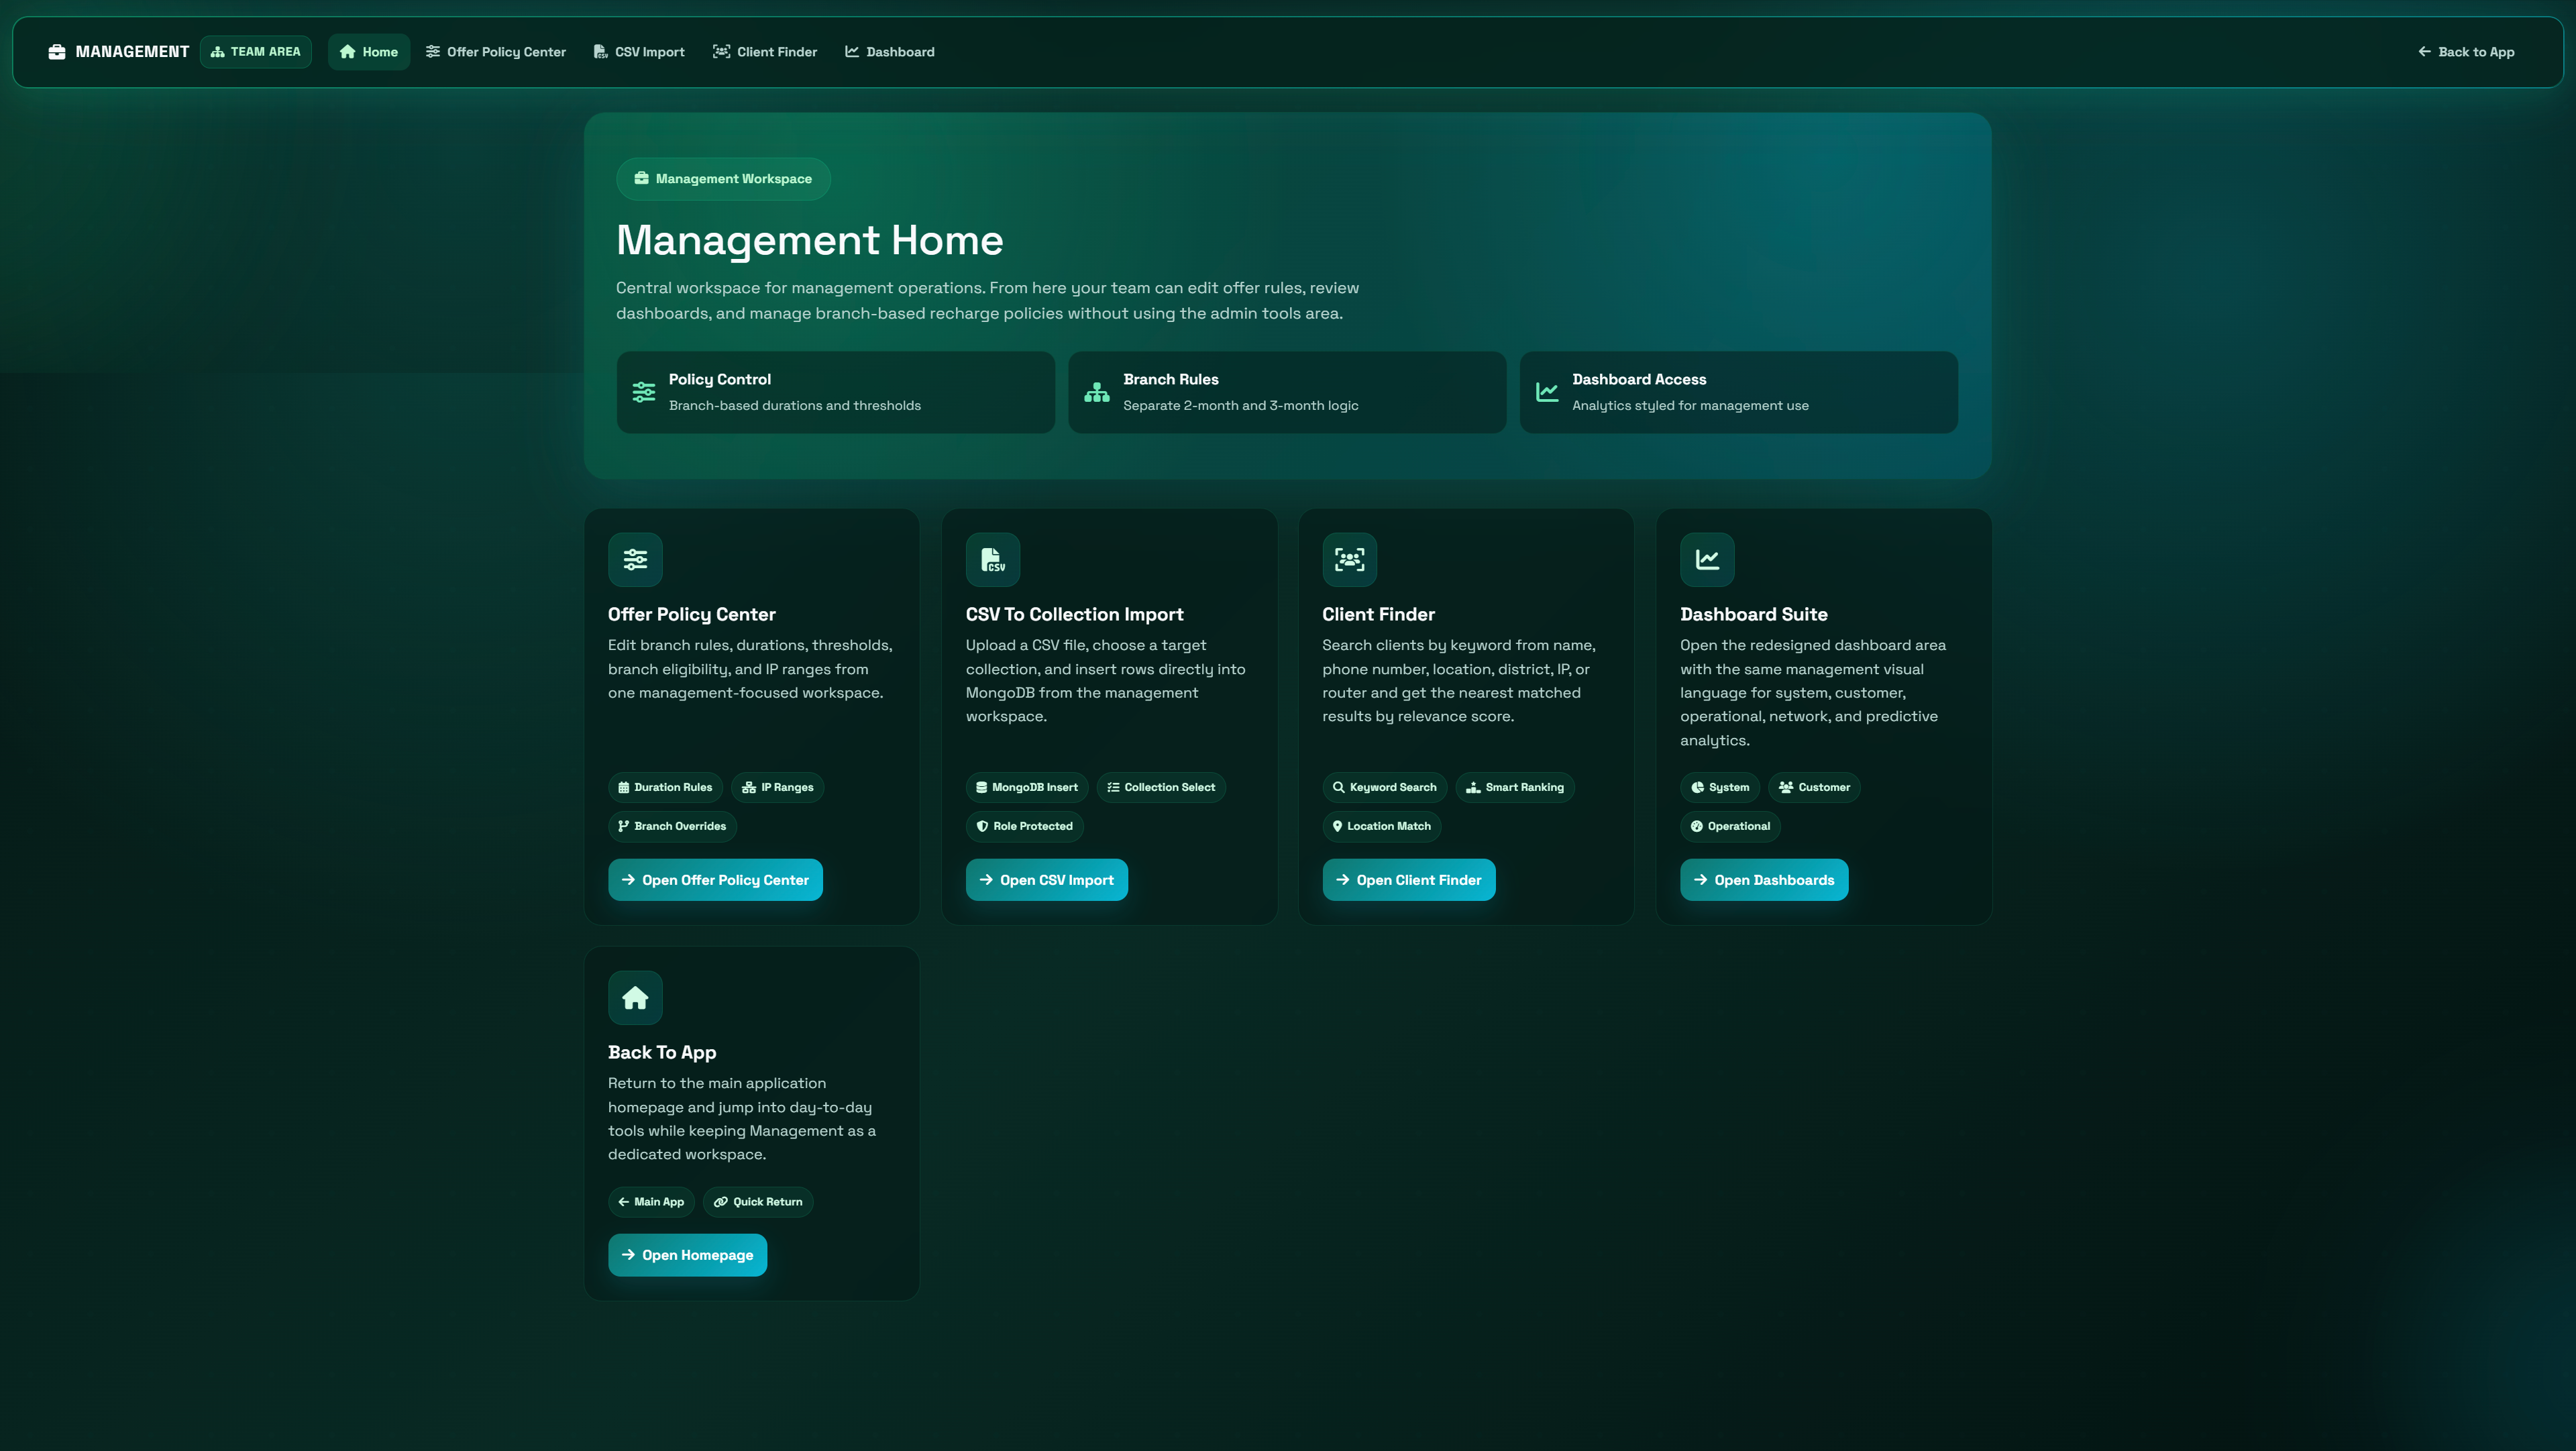This screenshot has height=1451, width=2576.
Task: Click the TEAM AREA badge
Action: [255, 51]
